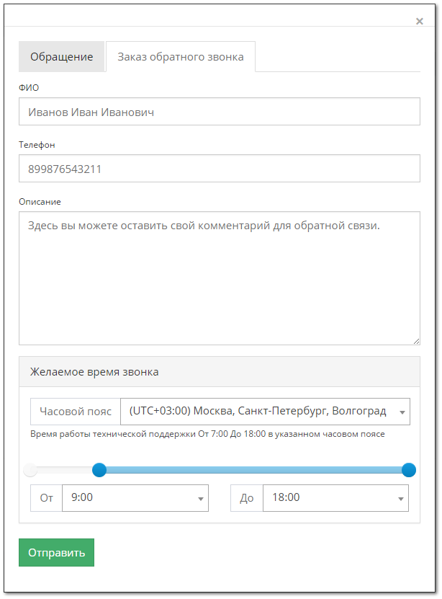
Task: Click the timezone dropdown arrow icon
Action: point(402,412)
